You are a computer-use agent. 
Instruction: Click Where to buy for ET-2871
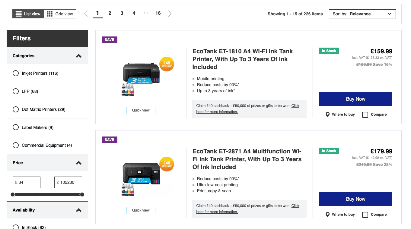(x=343, y=215)
